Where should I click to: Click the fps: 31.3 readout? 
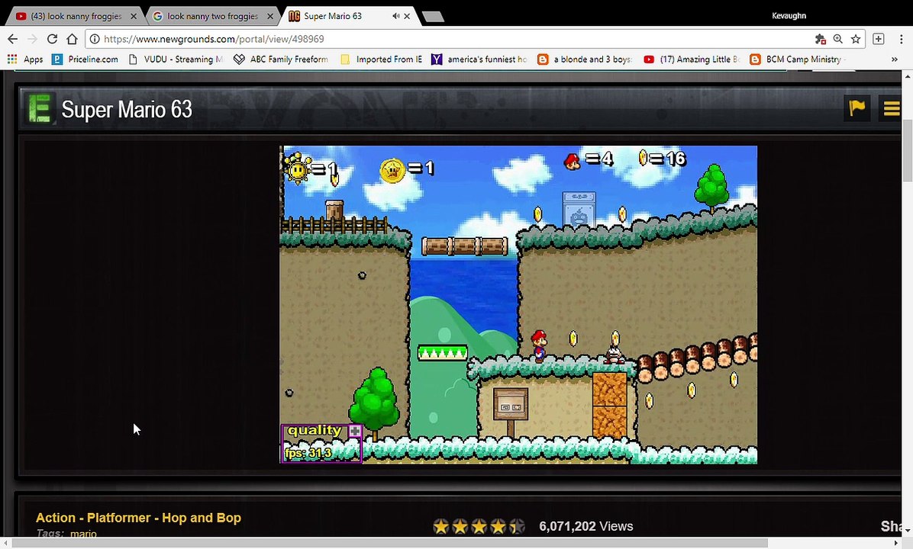point(308,452)
